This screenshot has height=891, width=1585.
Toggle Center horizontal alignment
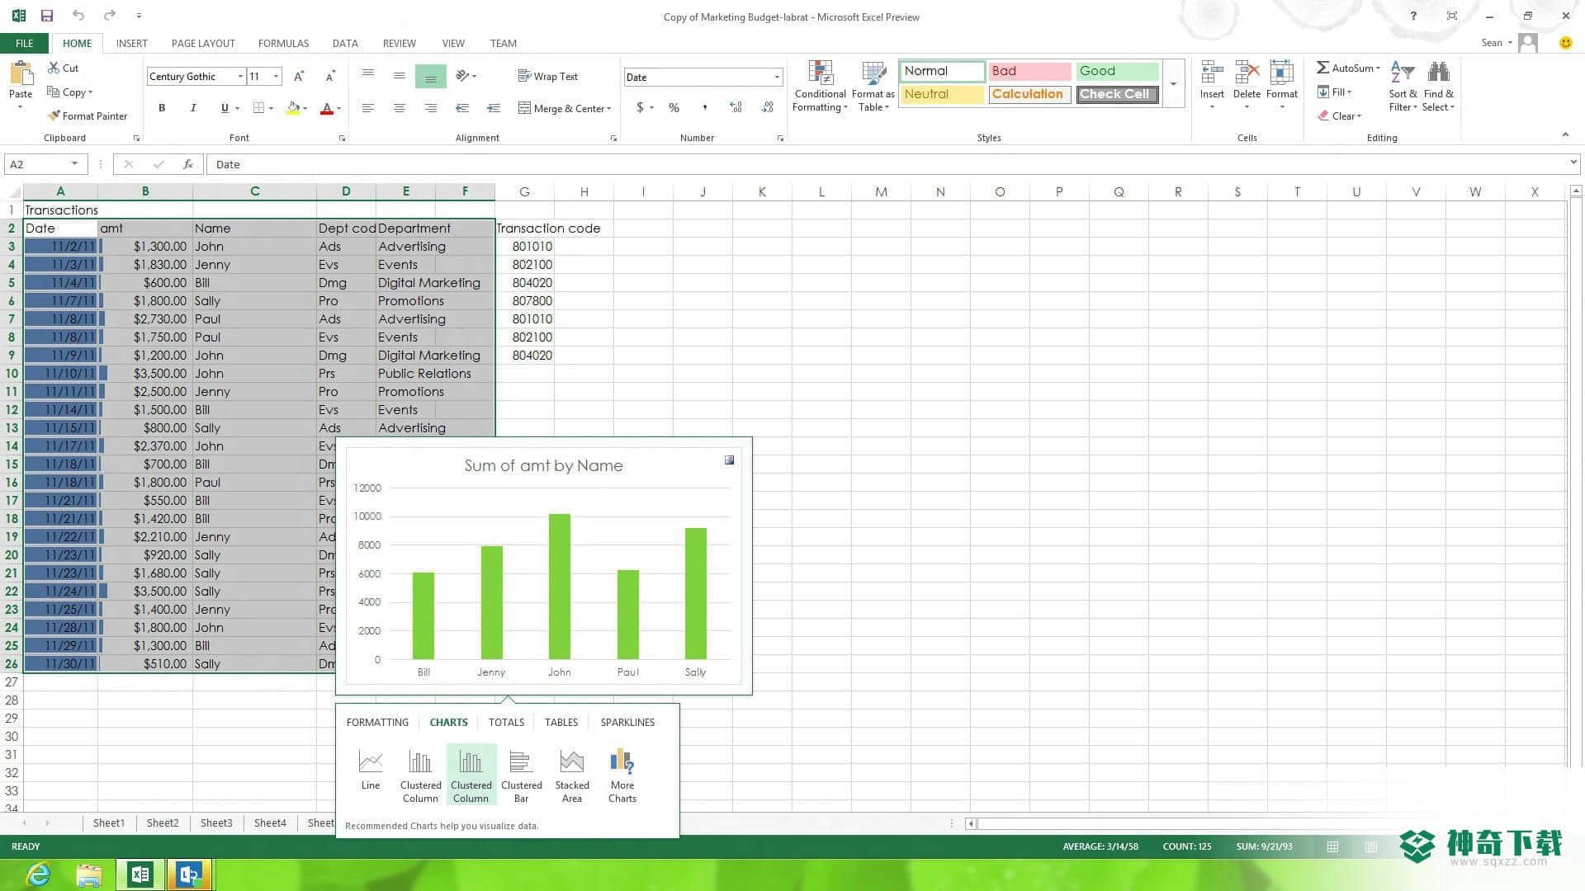(x=400, y=108)
